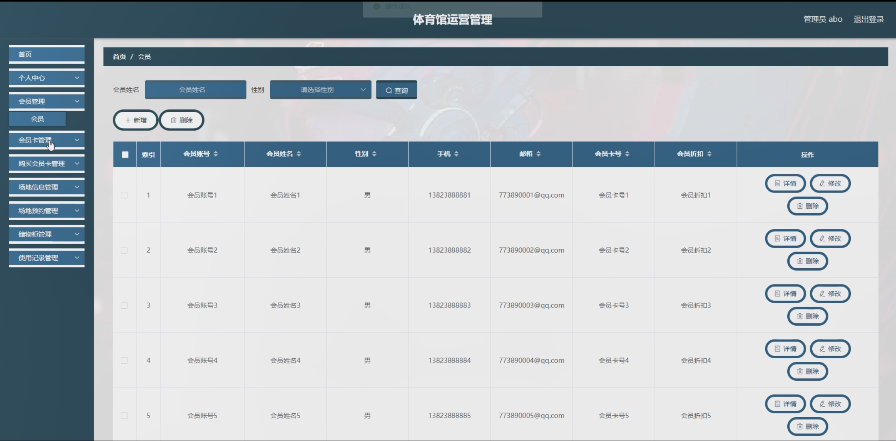The height and width of the screenshot is (441, 896).
Task: Click the 查询 search button
Action: coord(397,90)
